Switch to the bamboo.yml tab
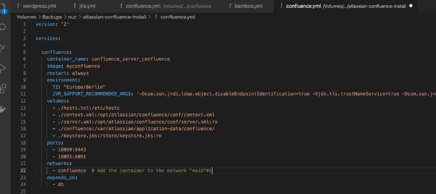Viewport: 436px width, 194px height. point(249,6)
